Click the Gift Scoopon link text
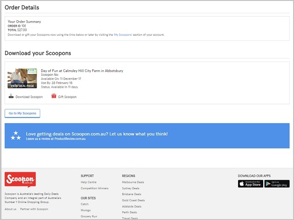Image resolution: width=294 pixels, height=220 pixels. (68, 97)
